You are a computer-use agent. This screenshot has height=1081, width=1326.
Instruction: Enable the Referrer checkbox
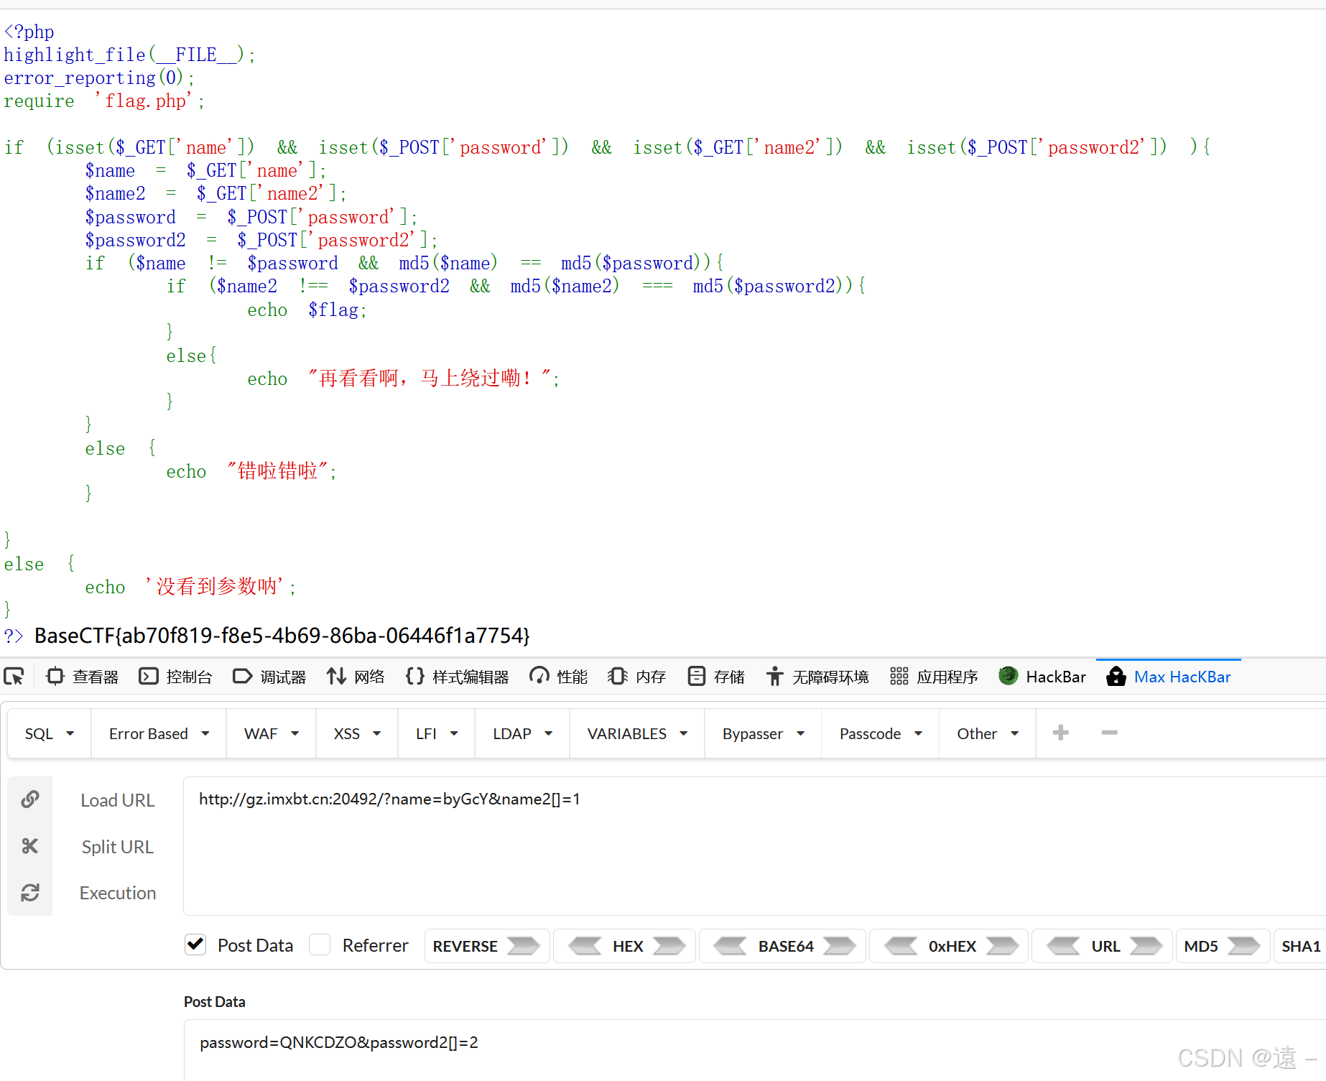pyautogui.click(x=320, y=945)
